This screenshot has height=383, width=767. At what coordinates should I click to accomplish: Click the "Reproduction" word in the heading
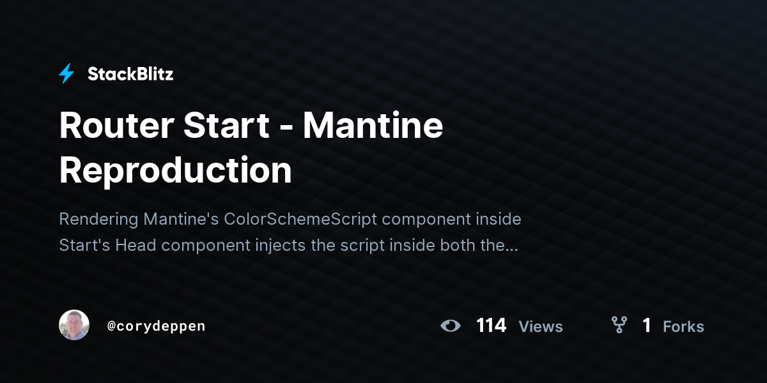click(175, 170)
